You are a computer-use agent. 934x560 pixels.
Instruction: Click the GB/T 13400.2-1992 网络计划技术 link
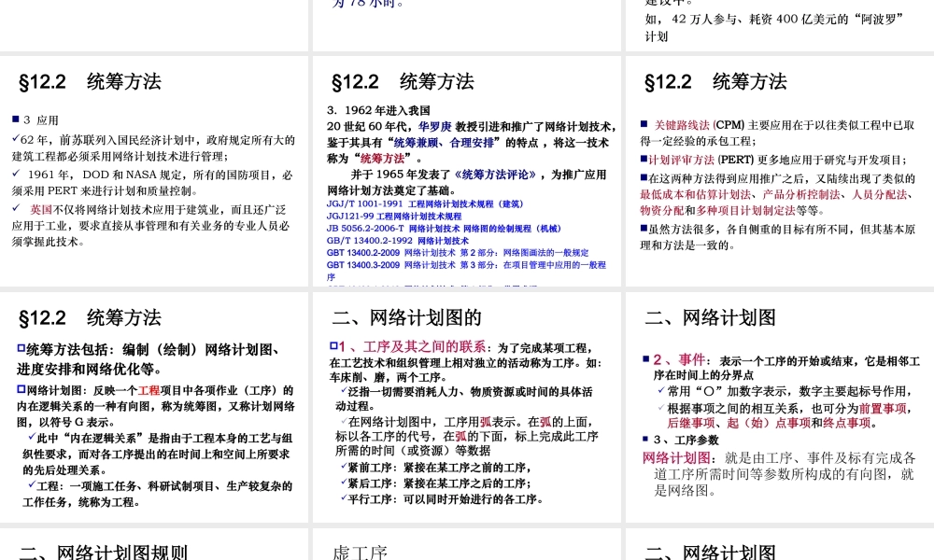(399, 240)
